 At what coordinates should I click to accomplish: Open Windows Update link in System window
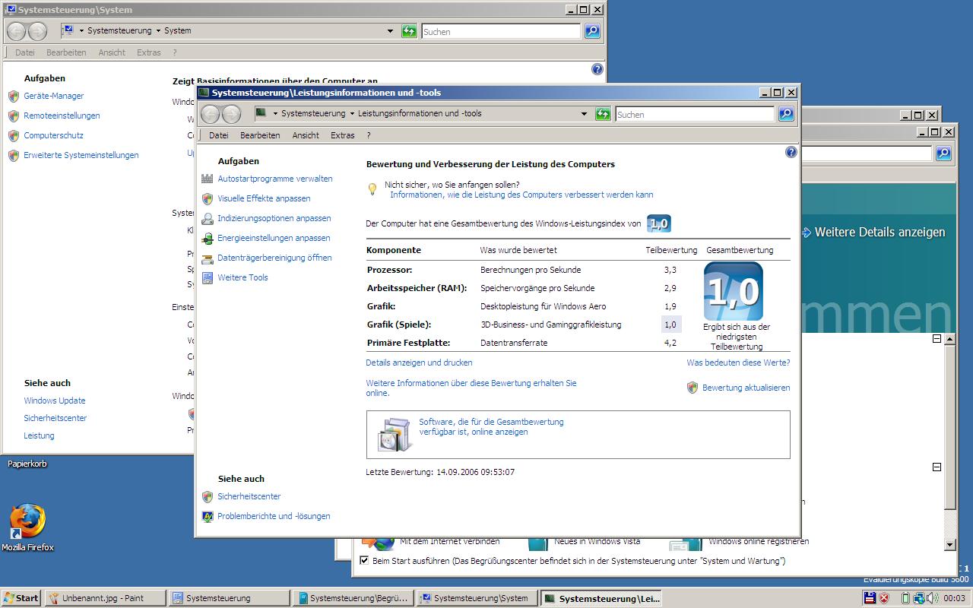[55, 401]
